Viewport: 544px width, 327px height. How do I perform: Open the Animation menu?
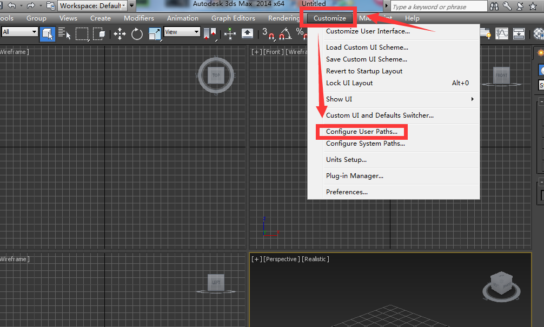point(183,18)
